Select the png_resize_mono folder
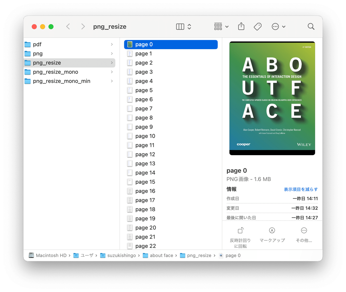The height and width of the screenshot is (292, 346). tap(69, 72)
